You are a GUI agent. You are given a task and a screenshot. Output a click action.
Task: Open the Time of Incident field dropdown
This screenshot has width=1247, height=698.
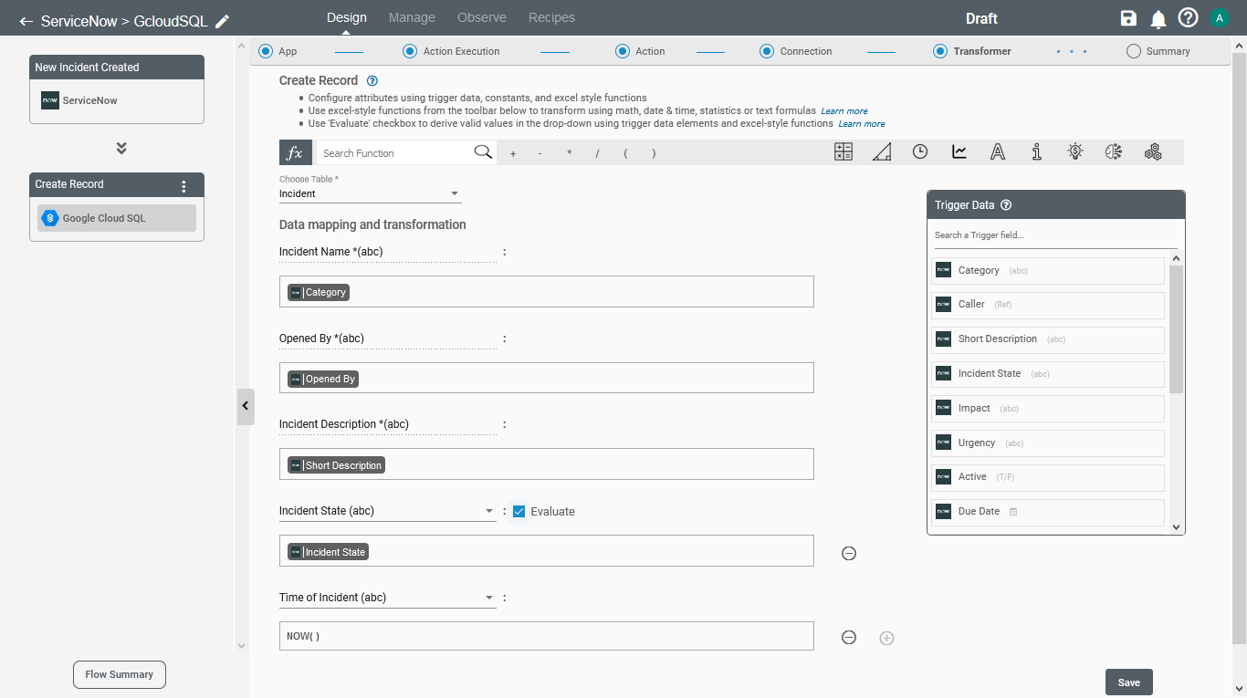click(x=388, y=598)
